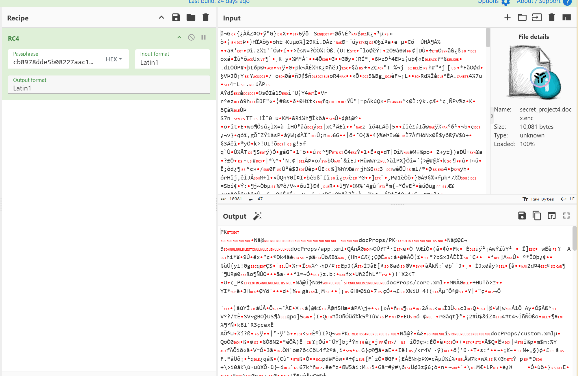This screenshot has height=376, width=578.
Task: Save the output to a file
Action: click(522, 216)
